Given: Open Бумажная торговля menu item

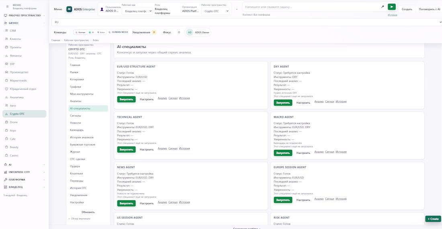Looking at the screenshot, I should pyautogui.click(x=88, y=145).
